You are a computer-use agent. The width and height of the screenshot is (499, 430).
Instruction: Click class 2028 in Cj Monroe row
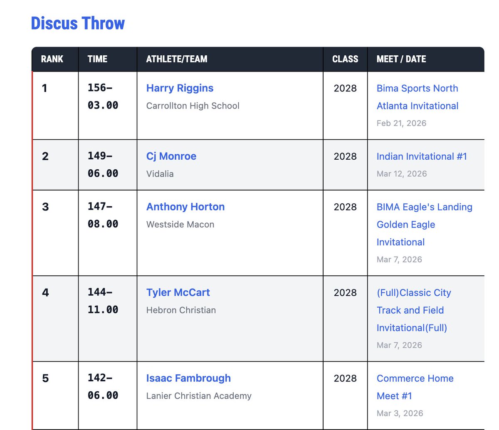(x=345, y=156)
